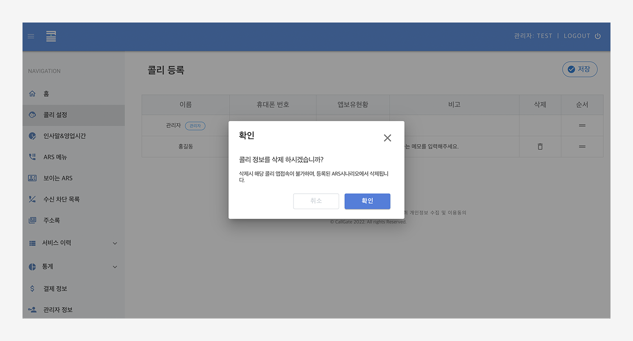Screen dimensions: 633x341
Task: Open 콜리 설정 in navigation
Action: pos(55,115)
